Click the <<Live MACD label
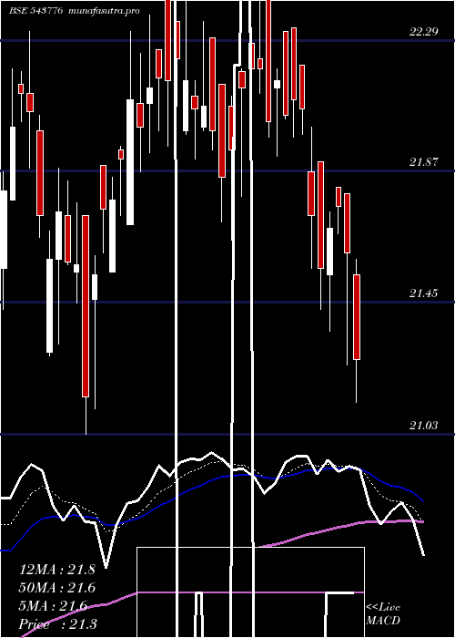Screen dimensions: 455x638 pos(383,614)
